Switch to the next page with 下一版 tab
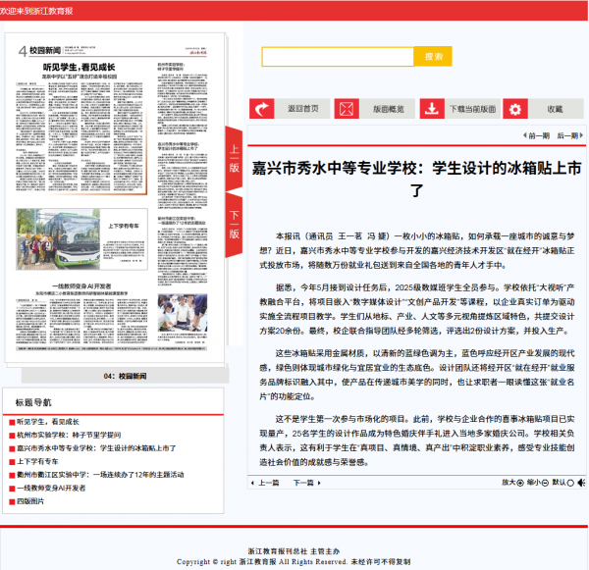Screen dimensions: 589x570 [x=234, y=225]
